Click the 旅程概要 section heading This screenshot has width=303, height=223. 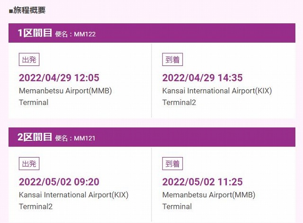click(x=29, y=10)
